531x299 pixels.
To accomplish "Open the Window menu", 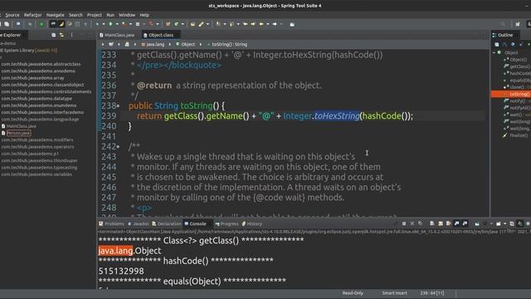I will [127, 15].
